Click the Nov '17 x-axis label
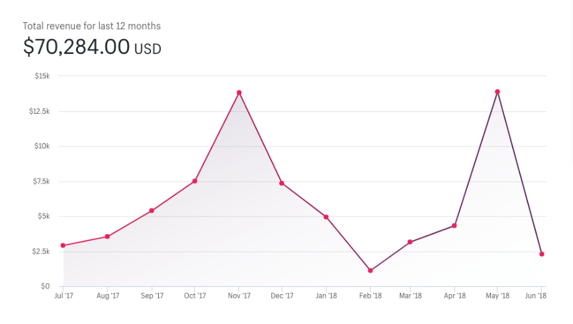 [x=239, y=296]
